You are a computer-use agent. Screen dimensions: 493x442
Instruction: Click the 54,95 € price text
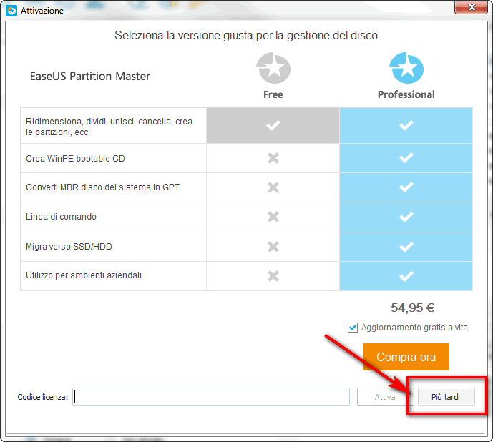413,308
